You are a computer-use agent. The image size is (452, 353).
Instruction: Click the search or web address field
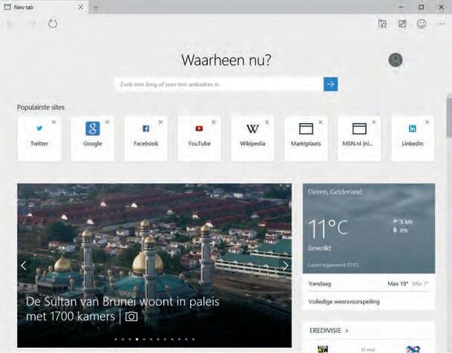[x=219, y=84]
